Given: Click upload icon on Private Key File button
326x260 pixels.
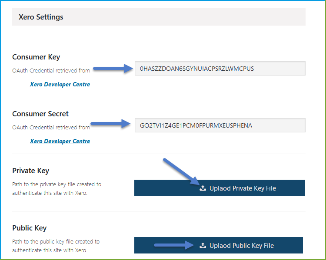Looking at the screenshot, I should 203,188.
